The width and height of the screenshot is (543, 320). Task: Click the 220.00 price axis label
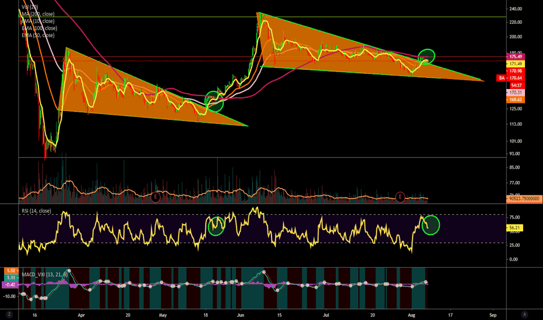[x=516, y=22]
